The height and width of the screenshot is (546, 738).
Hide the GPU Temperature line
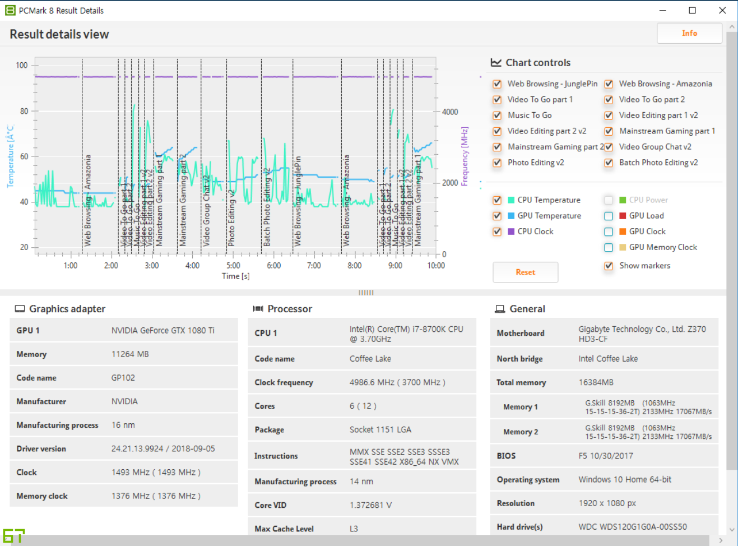click(497, 216)
